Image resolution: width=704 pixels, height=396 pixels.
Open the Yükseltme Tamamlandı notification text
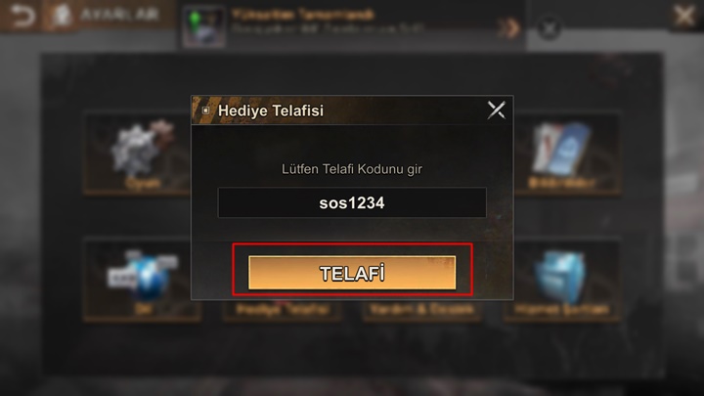click(x=302, y=15)
